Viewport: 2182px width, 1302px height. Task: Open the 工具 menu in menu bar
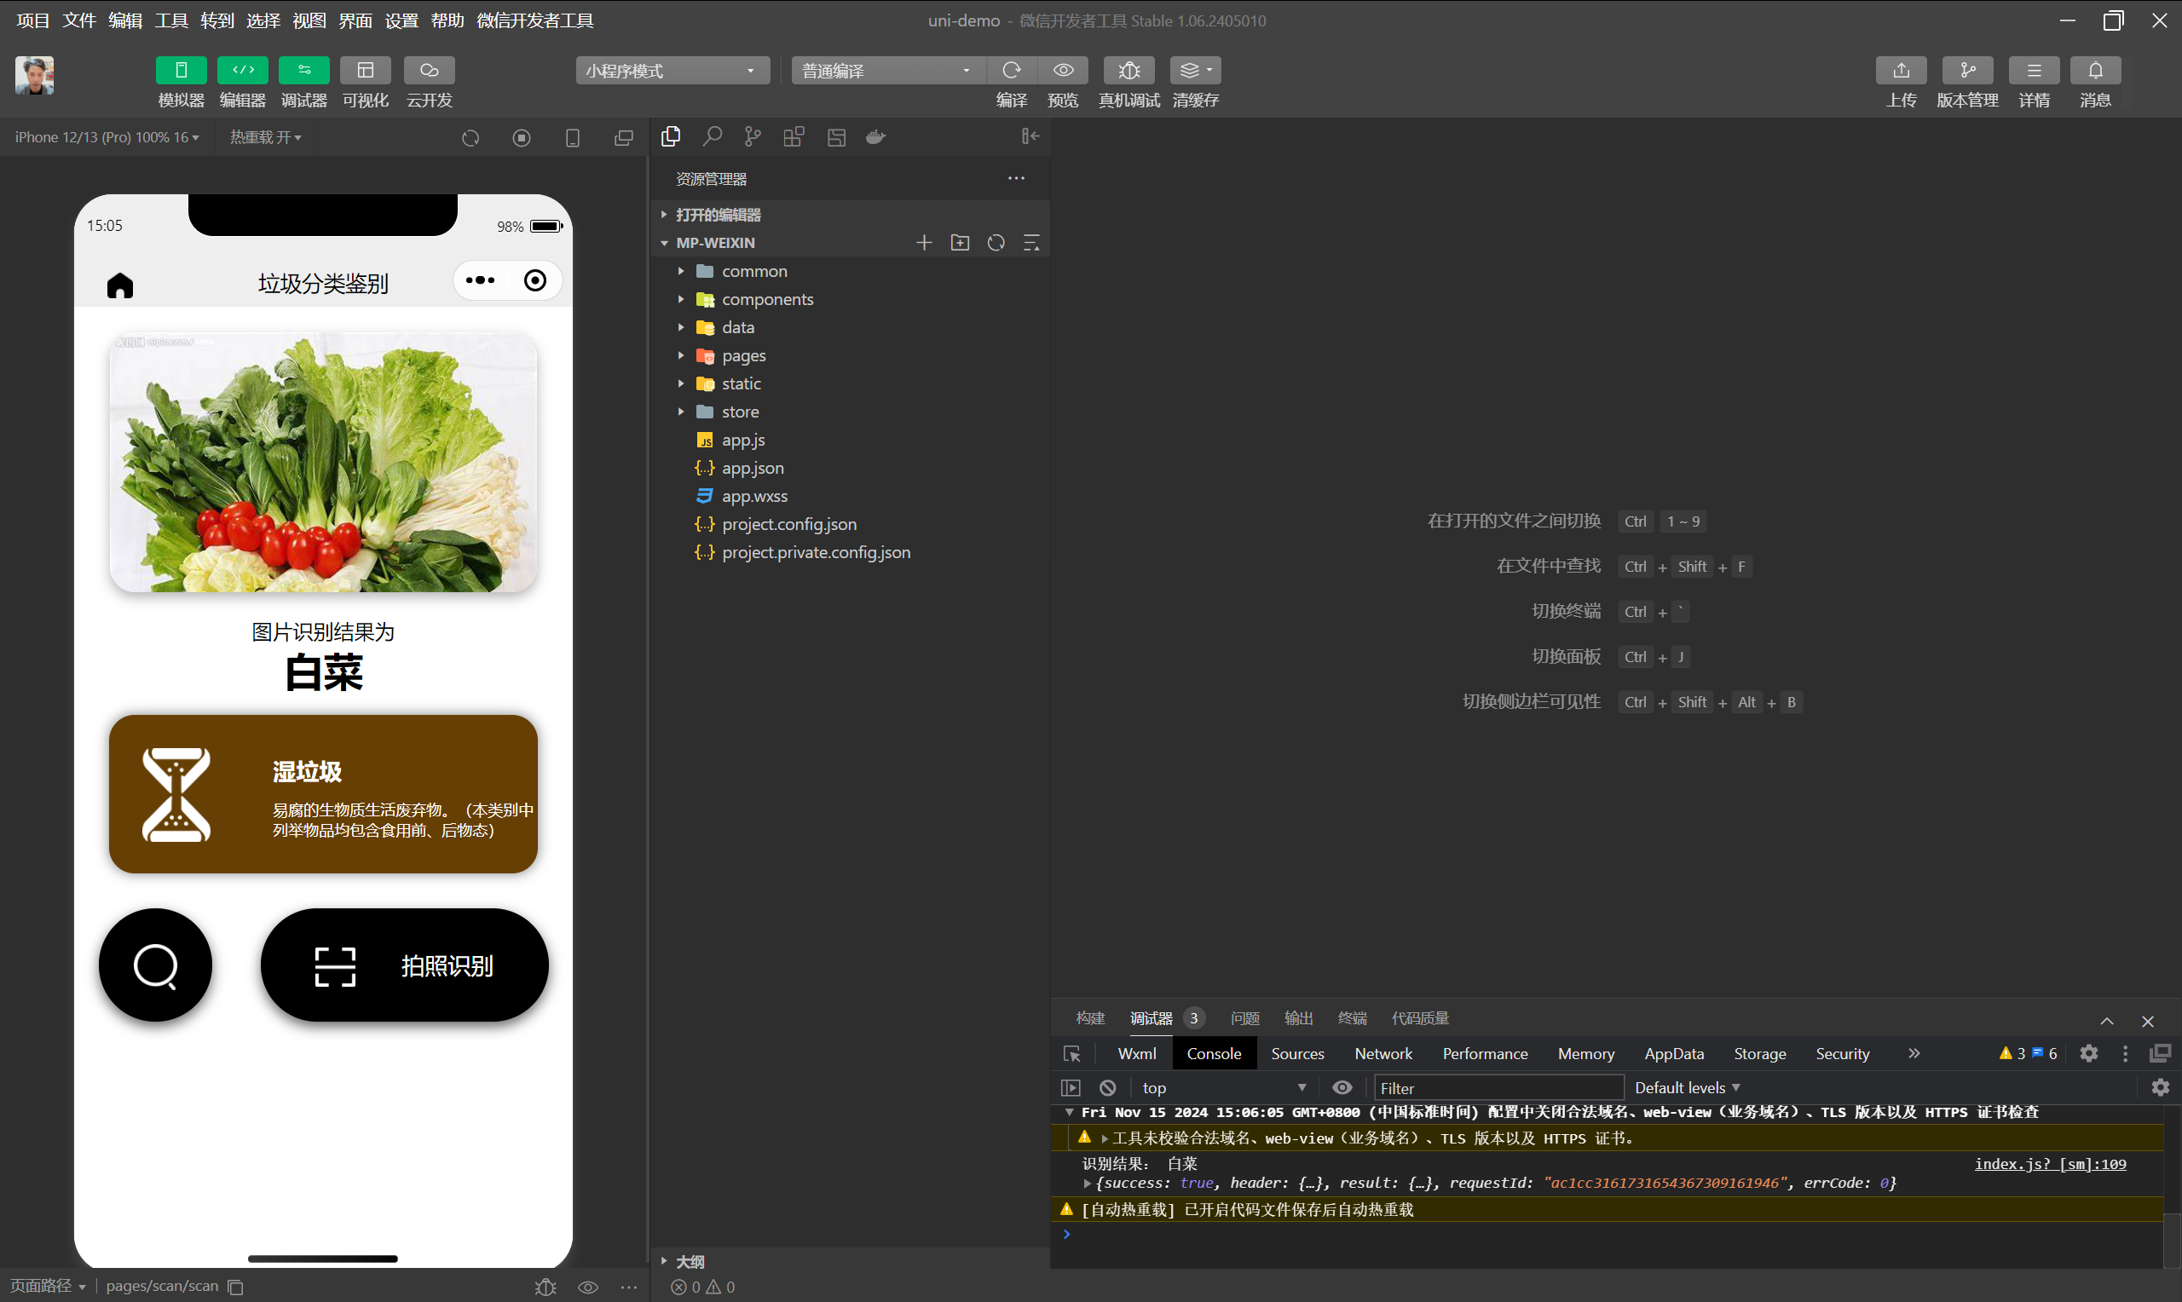171,20
